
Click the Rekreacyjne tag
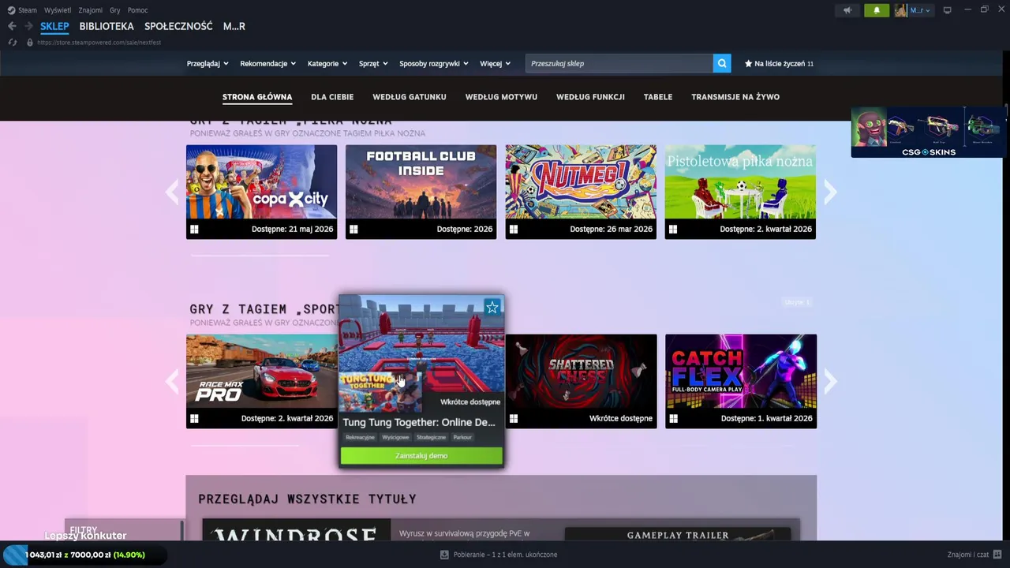click(x=361, y=437)
